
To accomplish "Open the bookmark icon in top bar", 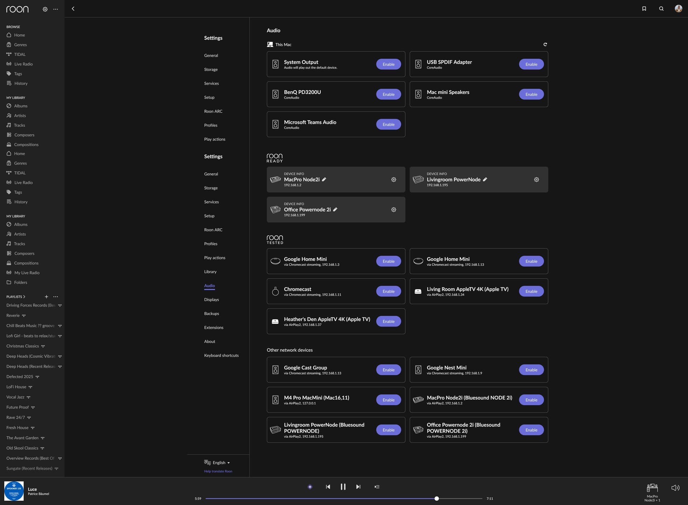I will (644, 9).
